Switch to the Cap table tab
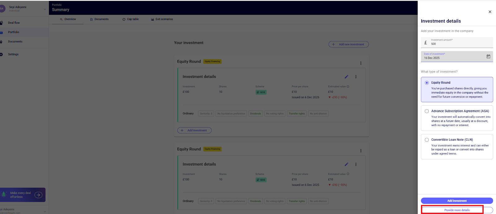This screenshot has height=214, width=496. pyautogui.click(x=131, y=19)
